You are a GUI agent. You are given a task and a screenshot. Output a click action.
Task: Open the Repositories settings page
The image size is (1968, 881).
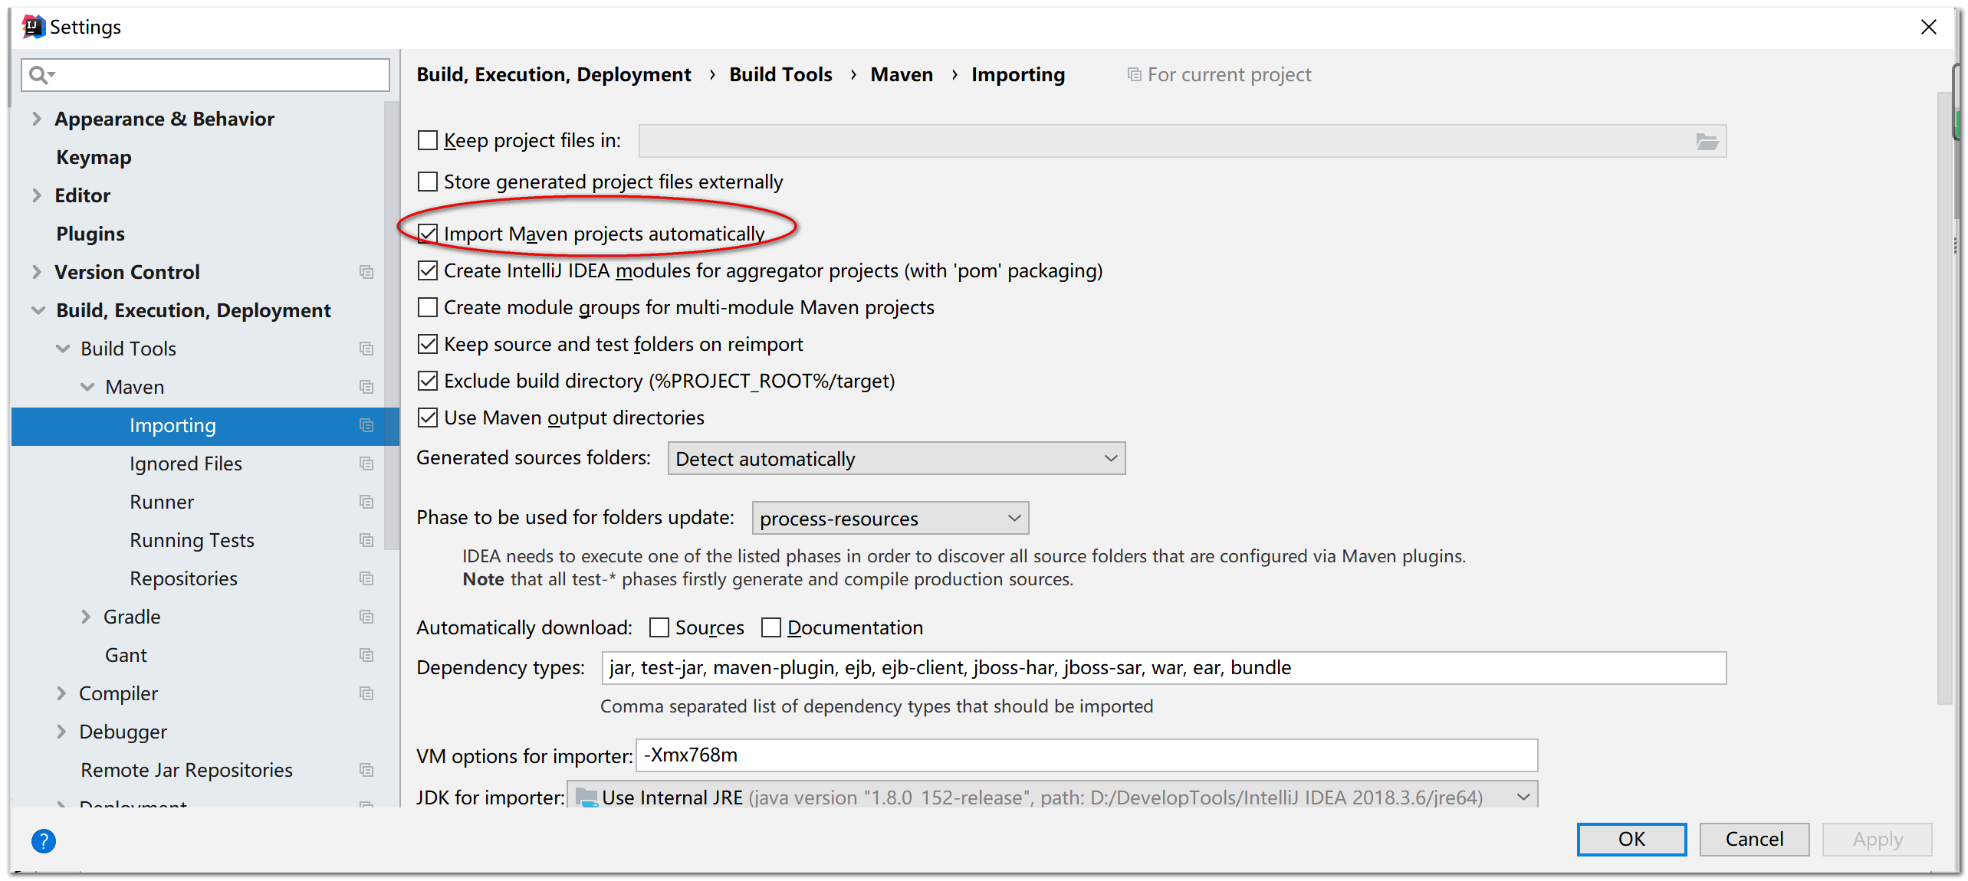coord(183,578)
